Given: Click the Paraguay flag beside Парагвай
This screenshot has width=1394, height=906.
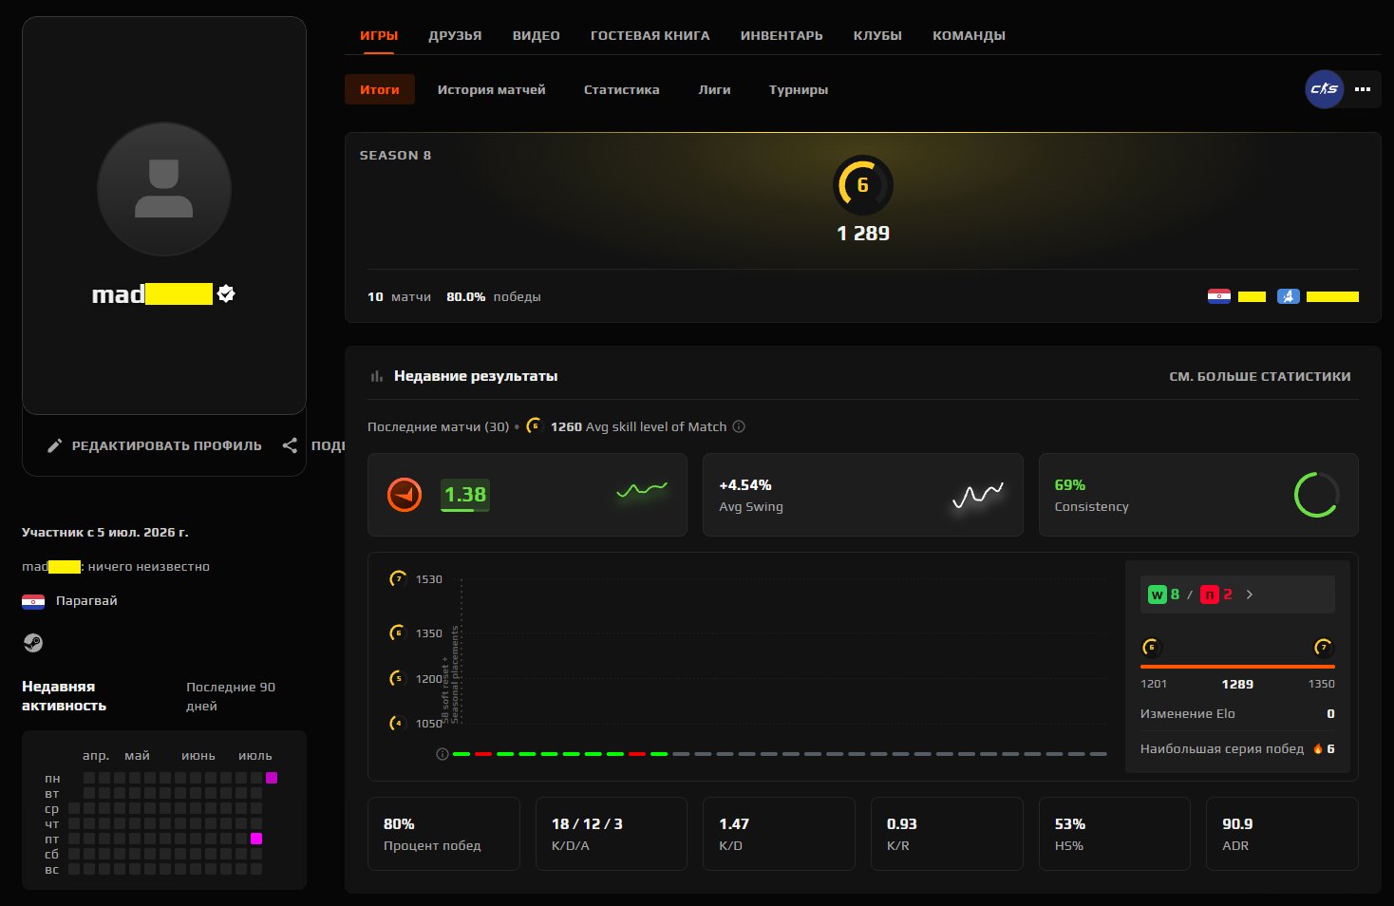Looking at the screenshot, I should click(33, 601).
